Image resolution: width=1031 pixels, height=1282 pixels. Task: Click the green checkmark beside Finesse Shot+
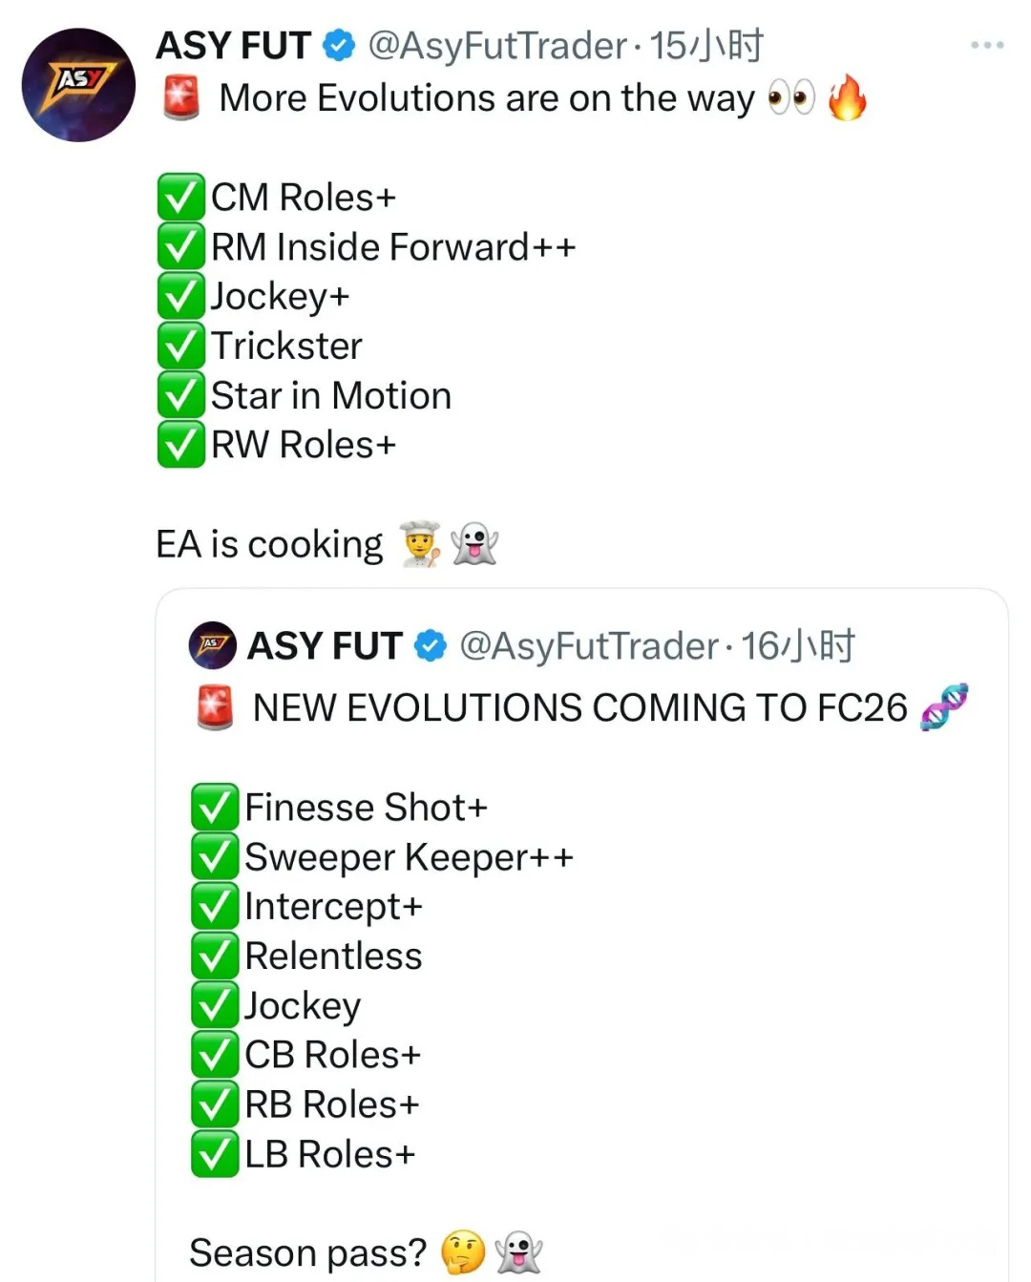215,808
